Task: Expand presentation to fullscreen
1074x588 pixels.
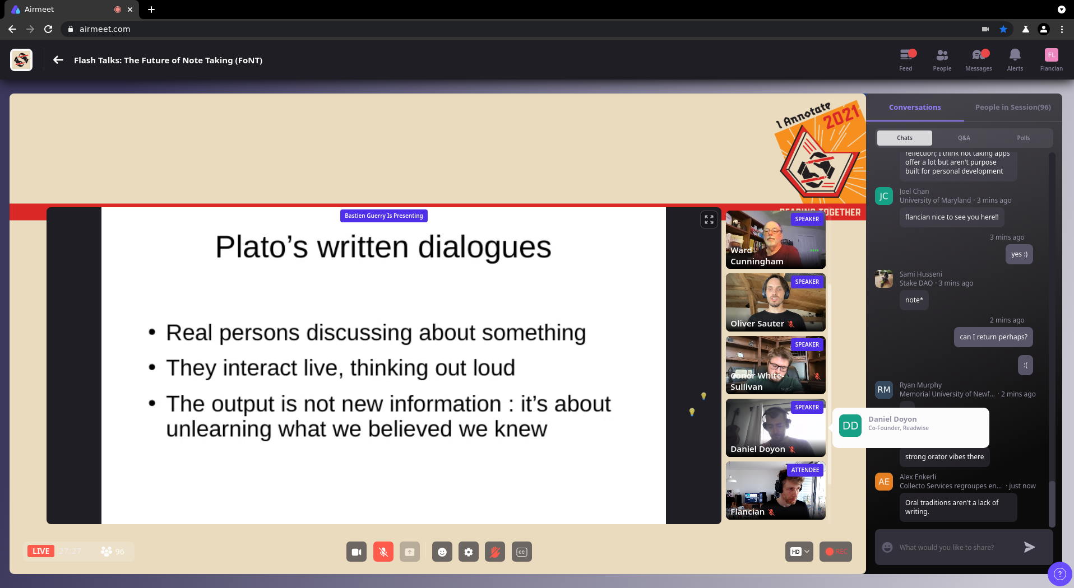Action: (709, 220)
